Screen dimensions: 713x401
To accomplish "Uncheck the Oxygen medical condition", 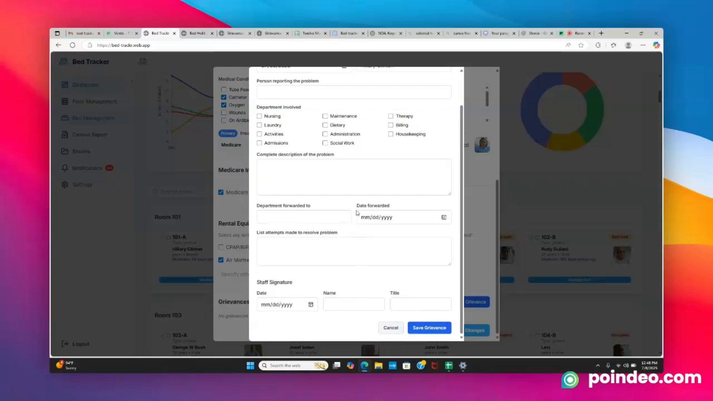I will tap(224, 105).
